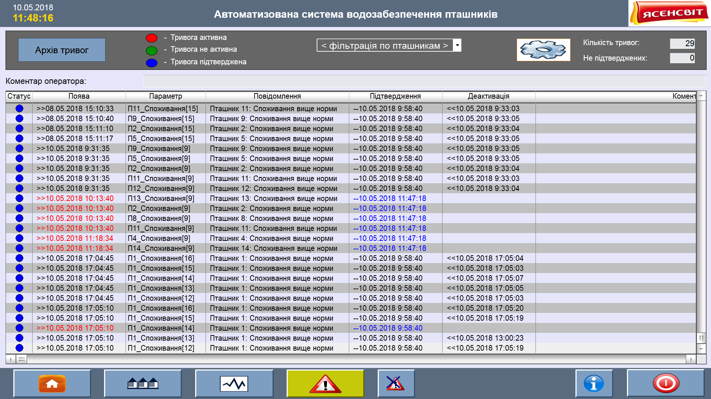Click the red power shutdown button
The image size is (711, 399).
665,383
